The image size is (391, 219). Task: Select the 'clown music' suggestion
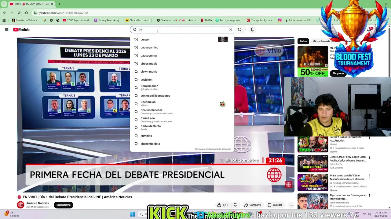click(182, 71)
